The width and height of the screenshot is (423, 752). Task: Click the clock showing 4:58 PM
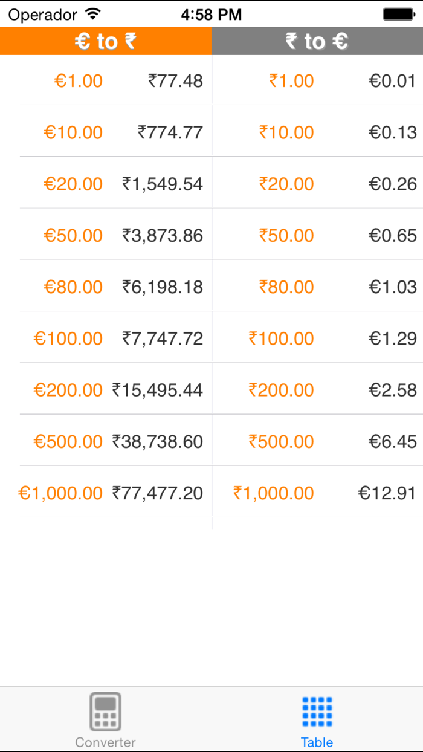[211, 13]
